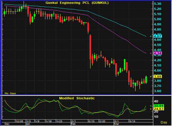Click the 5.30 price axis label
The width and height of the screenshot is (172, 126).
pos(158,4)
